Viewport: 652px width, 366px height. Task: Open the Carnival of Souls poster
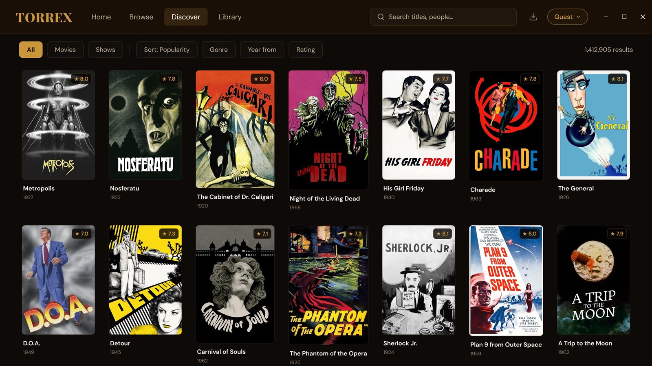(x=235, y=284)
